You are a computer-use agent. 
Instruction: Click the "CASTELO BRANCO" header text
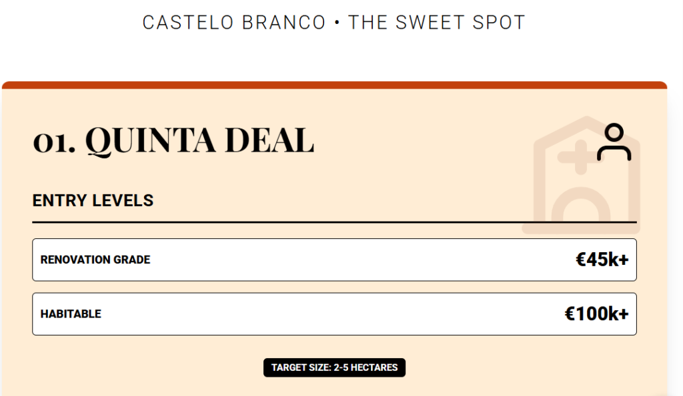[x=234, y=23]
